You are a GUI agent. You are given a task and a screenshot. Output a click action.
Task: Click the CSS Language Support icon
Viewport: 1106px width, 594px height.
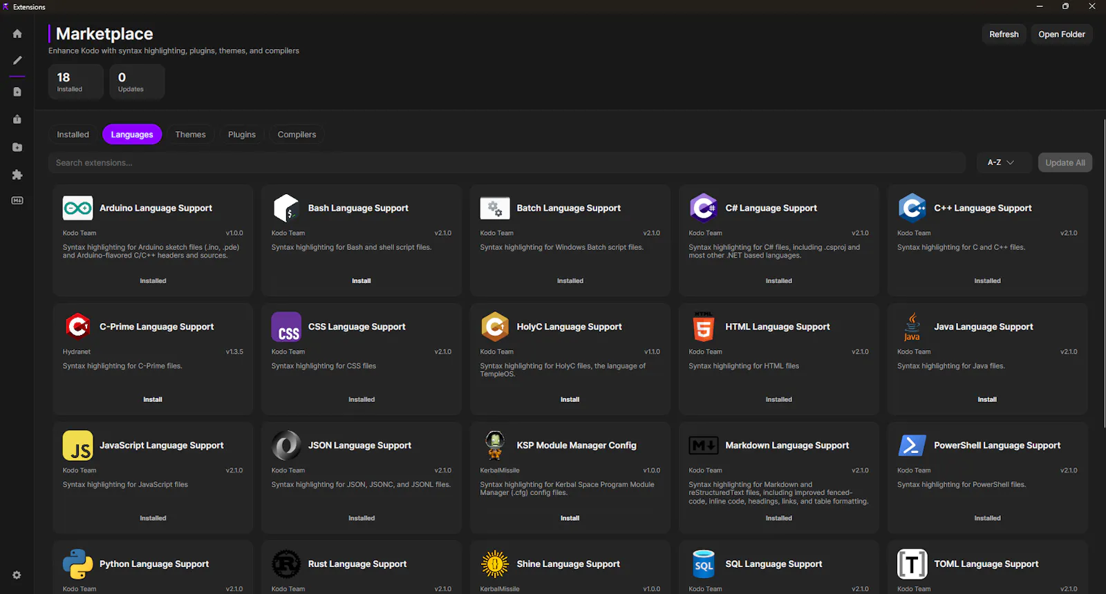coord(286,327)
